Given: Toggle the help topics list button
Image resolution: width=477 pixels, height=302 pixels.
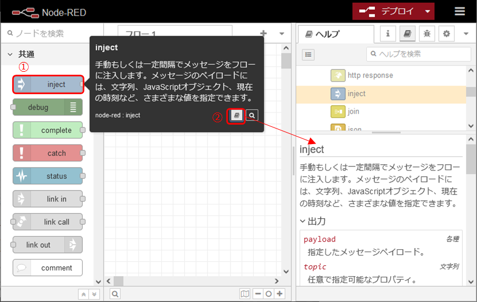Looking at the screenshot, I should (308, 55).
